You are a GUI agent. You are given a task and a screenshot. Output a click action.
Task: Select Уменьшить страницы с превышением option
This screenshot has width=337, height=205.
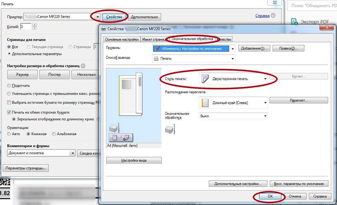(x=9, y=94)
